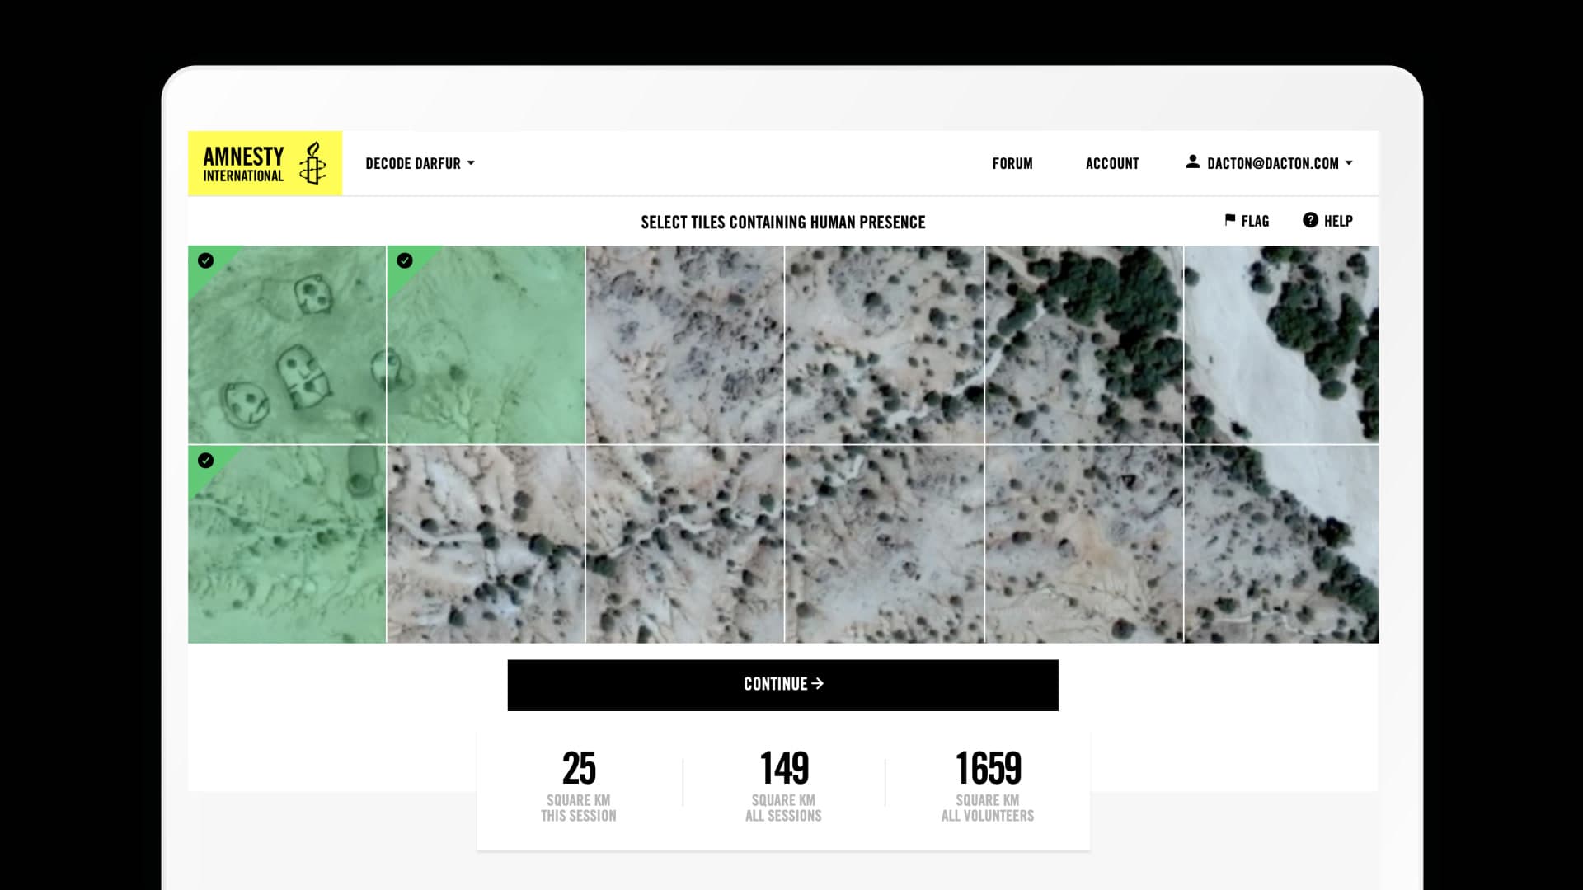Viewport: 1583px width, 890px height.
Task: Click the tile with scattered dark shrubs top row center
Action: (884, 344)
